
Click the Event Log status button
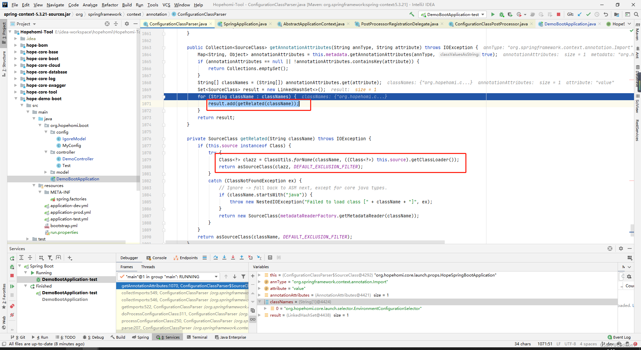619,337
